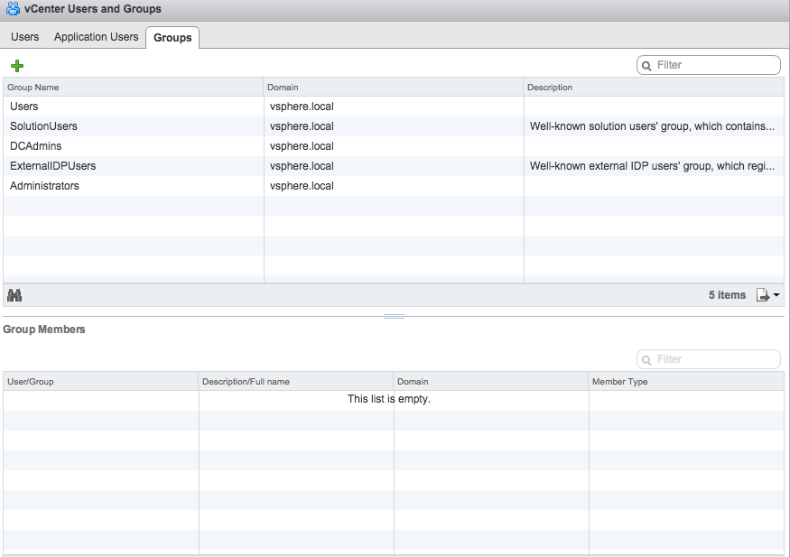790x557 pixels.
Task: Click the magnifier in the Group Members filter
Action: click(646, 359)
